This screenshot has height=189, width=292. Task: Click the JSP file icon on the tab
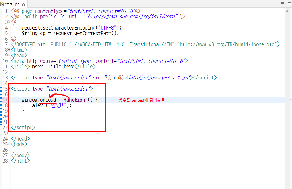tap(2, 4)
